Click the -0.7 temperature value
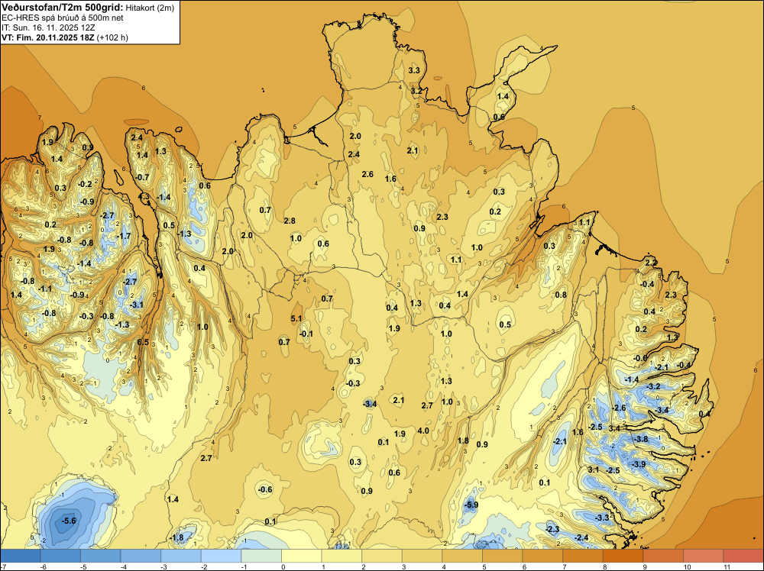This screenshot has height=571, width=764. [x=142, y=177]
